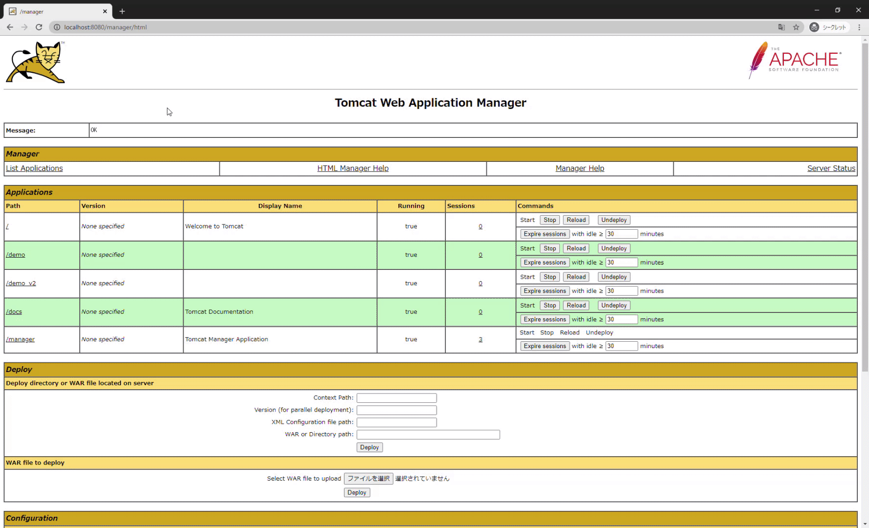Open HTML Manager Help
The image size is (869, 528).
(353, 168)
